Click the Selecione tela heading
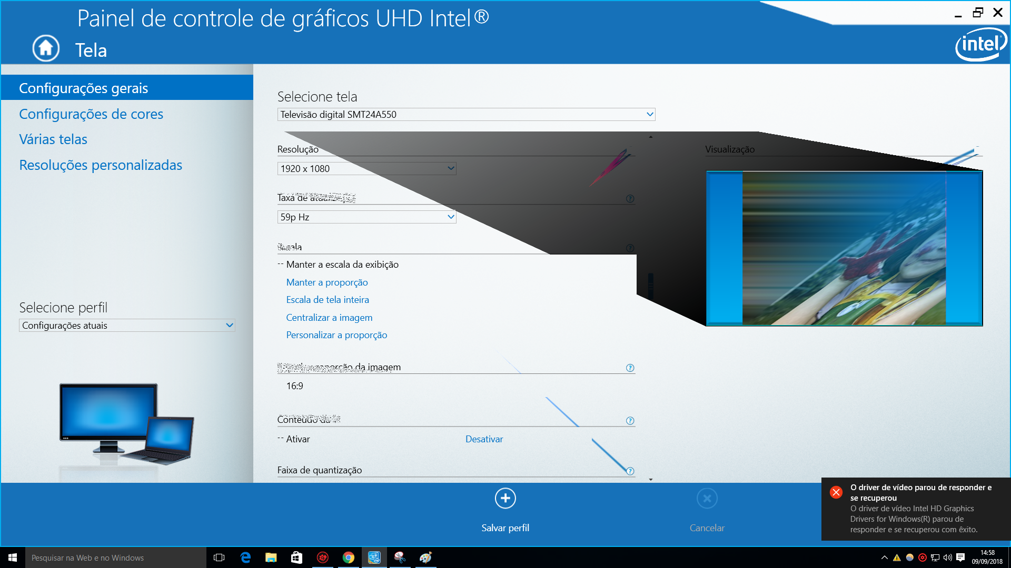The image size is (1011, 568). [x=317, y=97]
